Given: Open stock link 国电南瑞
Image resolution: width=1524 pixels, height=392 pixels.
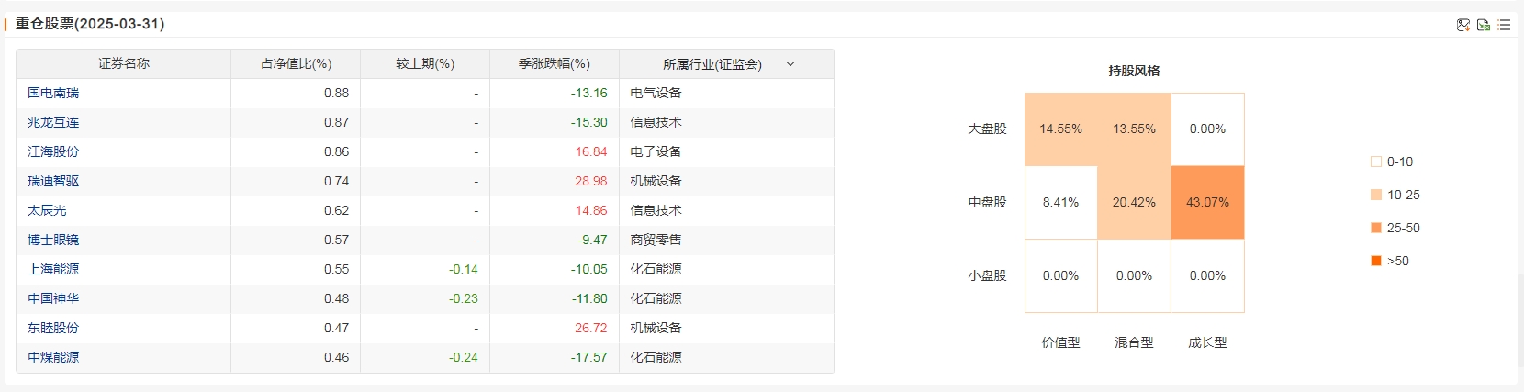Looking at the screenshot, I should pos(53,93).
